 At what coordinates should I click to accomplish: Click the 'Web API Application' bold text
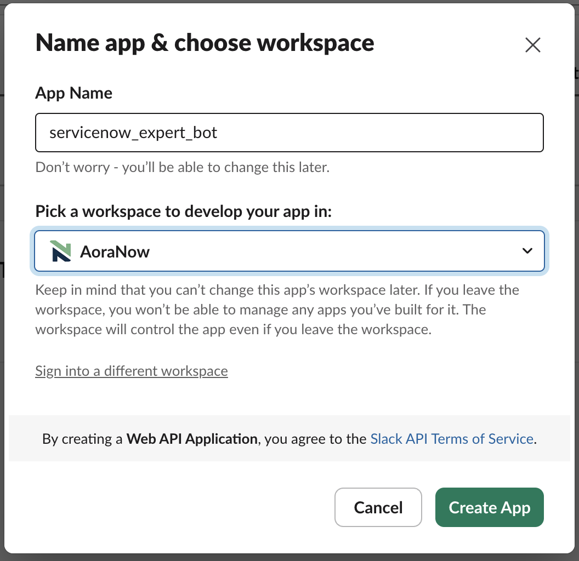point(192,439)
